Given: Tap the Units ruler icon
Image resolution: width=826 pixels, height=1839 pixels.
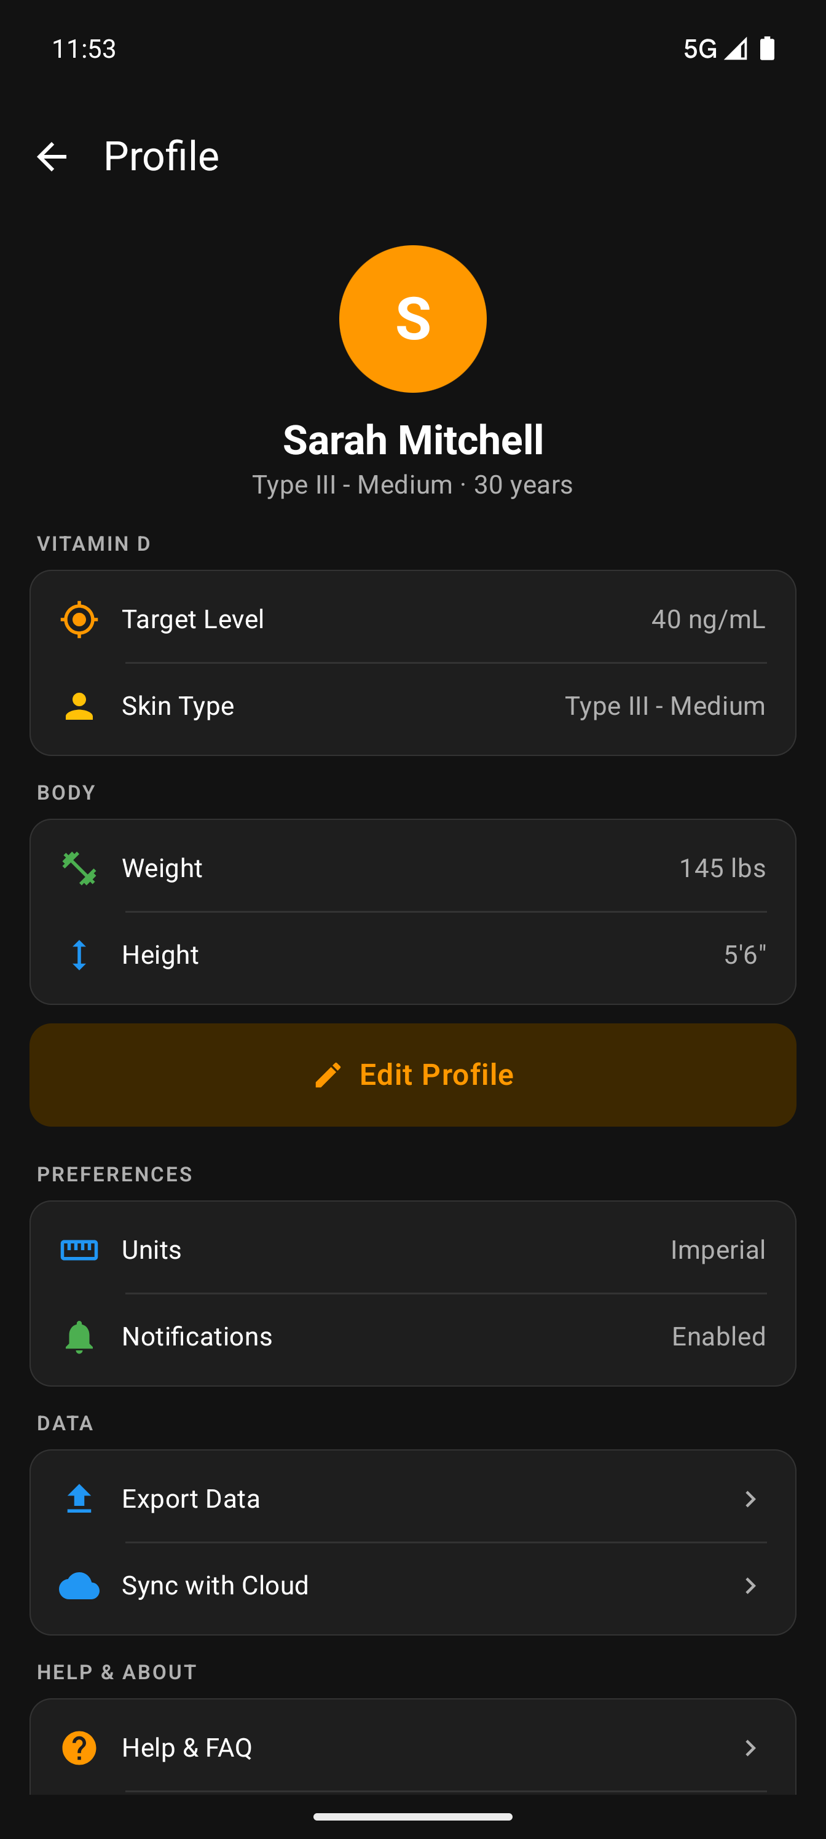Looking at the screenshot, I should pos(79,1250).
